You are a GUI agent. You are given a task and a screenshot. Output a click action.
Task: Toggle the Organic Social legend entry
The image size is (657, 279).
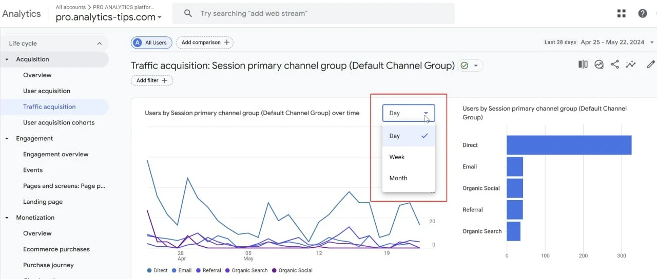292,270
